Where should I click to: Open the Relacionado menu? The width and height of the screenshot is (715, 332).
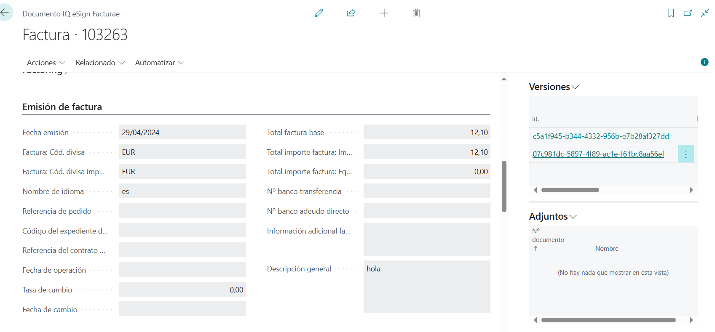click(100, 63)
